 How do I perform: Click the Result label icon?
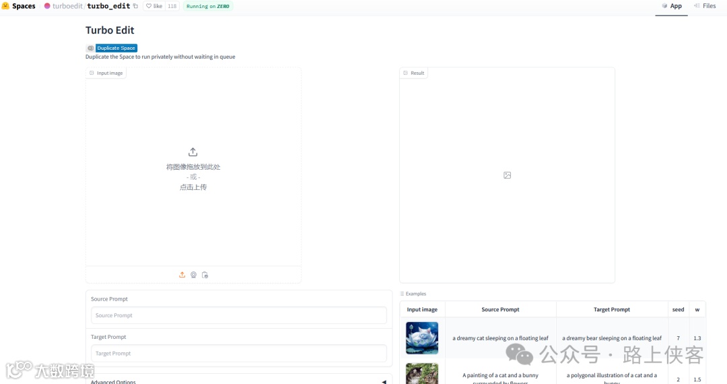point(405,73)
